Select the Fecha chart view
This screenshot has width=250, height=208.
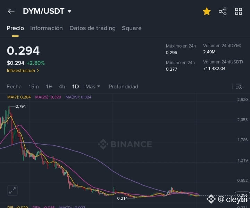[x=14, y=87]
